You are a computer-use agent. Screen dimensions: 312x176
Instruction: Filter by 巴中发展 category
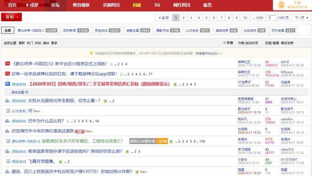284,30
